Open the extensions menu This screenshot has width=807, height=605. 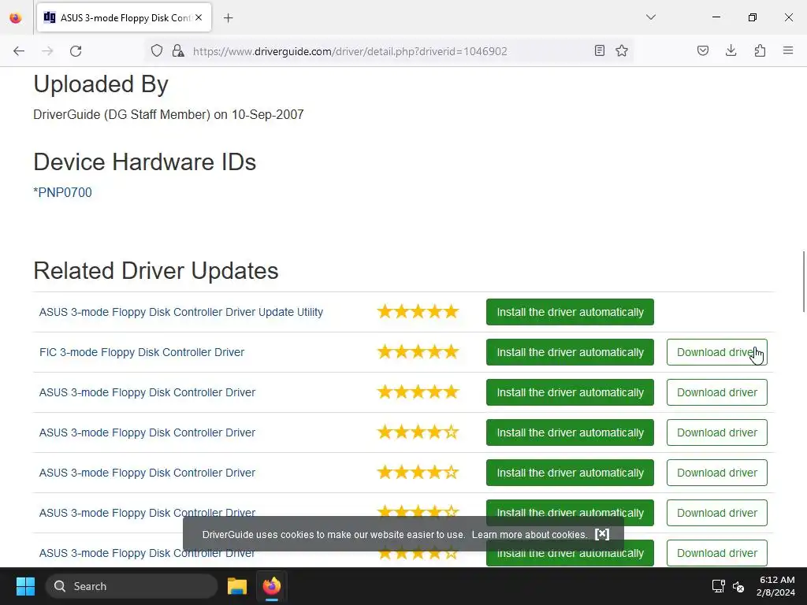(760, 50)
